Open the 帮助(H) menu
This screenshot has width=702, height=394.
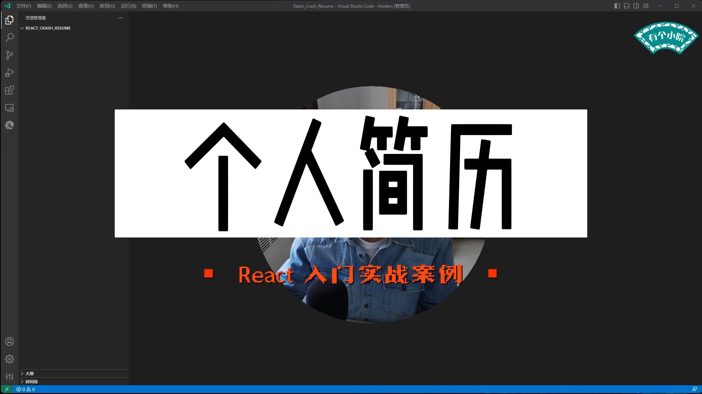coord(171,6)
